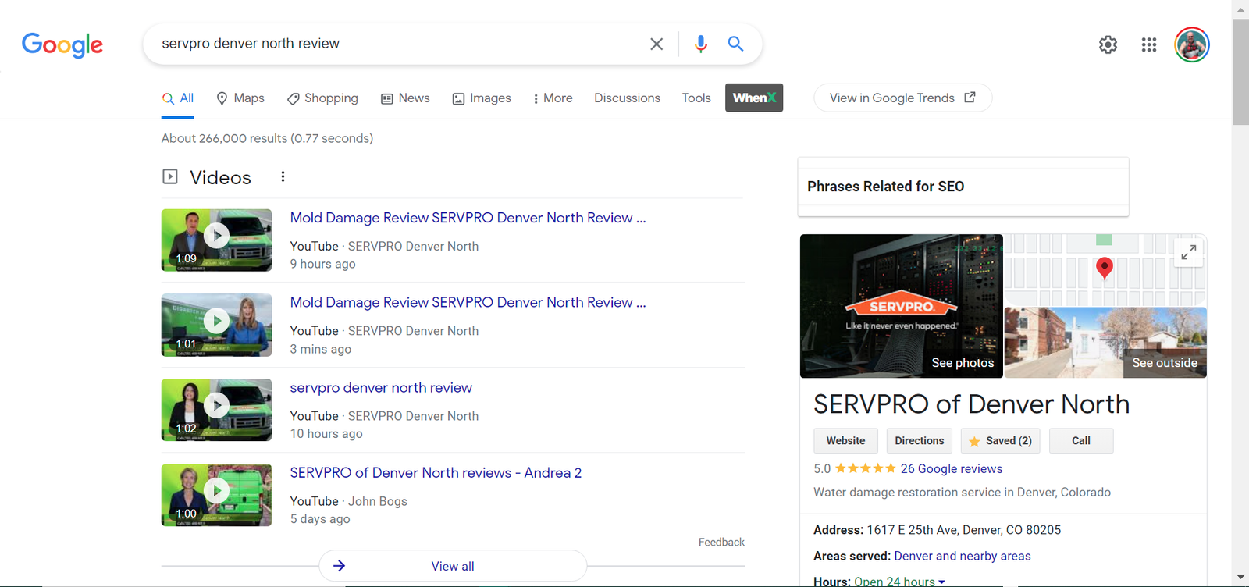Click the Feedback link under videos

[721, 542]
